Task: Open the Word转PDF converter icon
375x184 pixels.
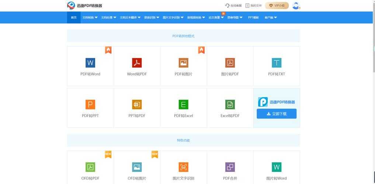Action: click(x=137, y=63)
